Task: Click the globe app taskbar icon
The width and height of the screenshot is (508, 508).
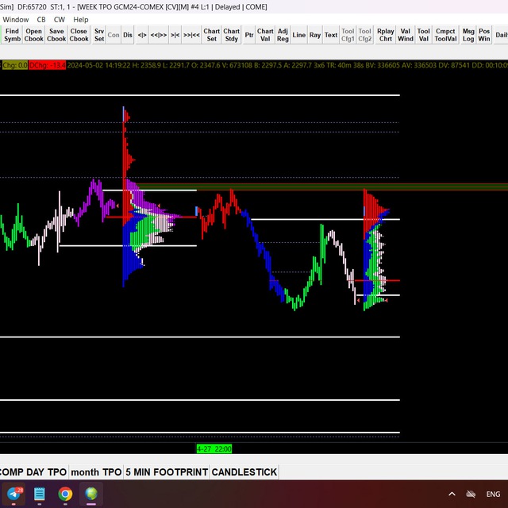Action: pos(91,494)
